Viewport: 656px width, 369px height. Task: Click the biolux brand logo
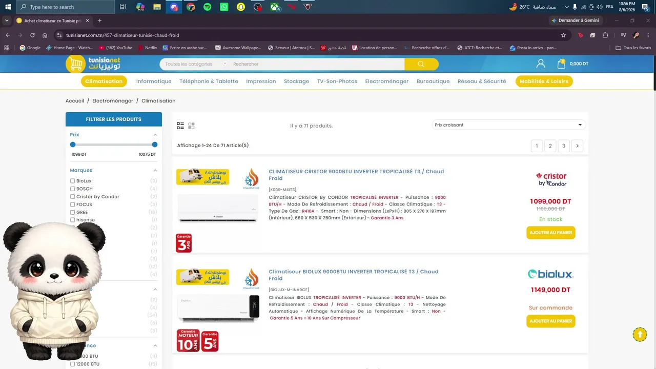551,274
